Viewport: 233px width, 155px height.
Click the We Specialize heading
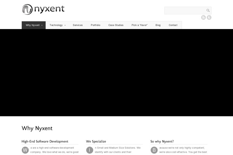pyautogui.click(x=96, y=141)
